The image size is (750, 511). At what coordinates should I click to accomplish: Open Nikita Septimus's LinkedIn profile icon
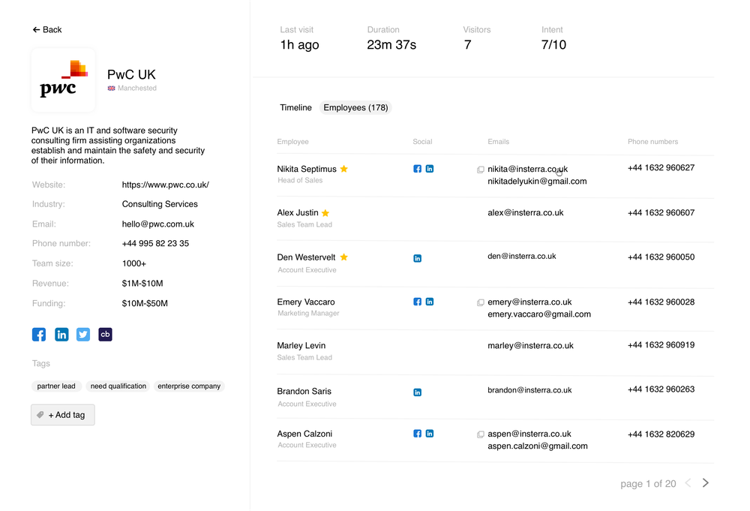430,169
